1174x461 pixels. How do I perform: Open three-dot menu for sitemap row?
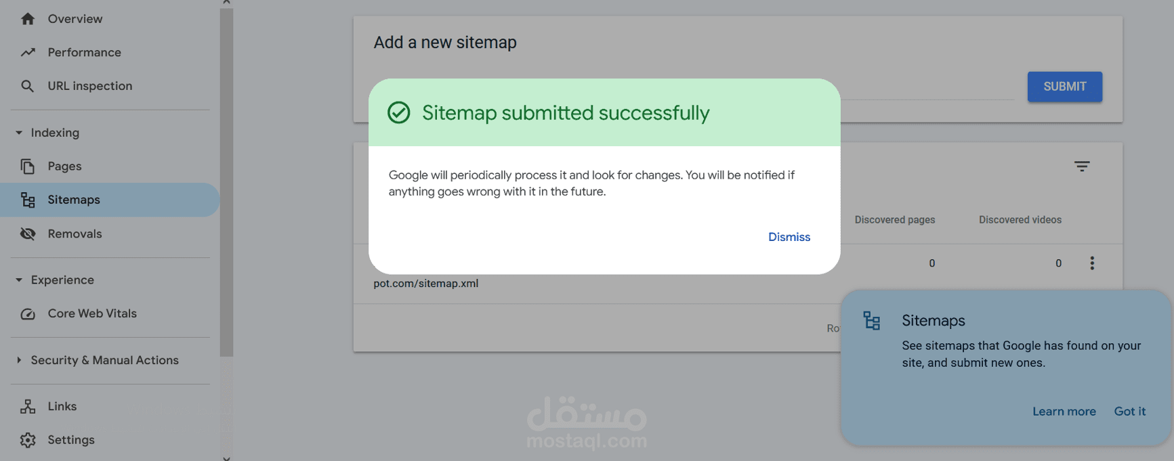click(x=1092, y=263)
